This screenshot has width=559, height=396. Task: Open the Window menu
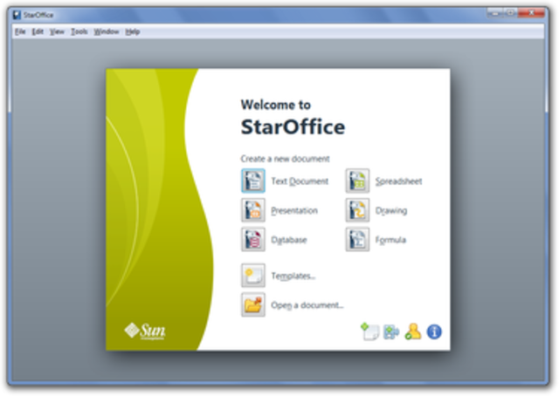[107, 31]
